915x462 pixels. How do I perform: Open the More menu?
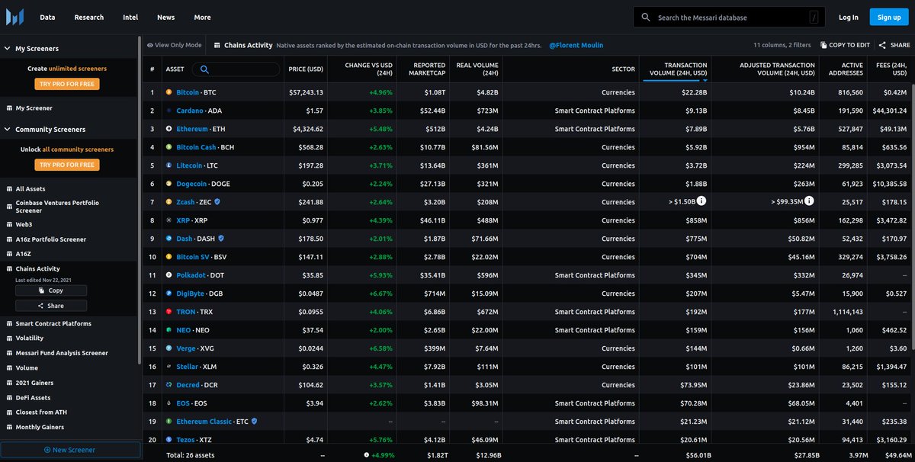(x=202, y=17)
